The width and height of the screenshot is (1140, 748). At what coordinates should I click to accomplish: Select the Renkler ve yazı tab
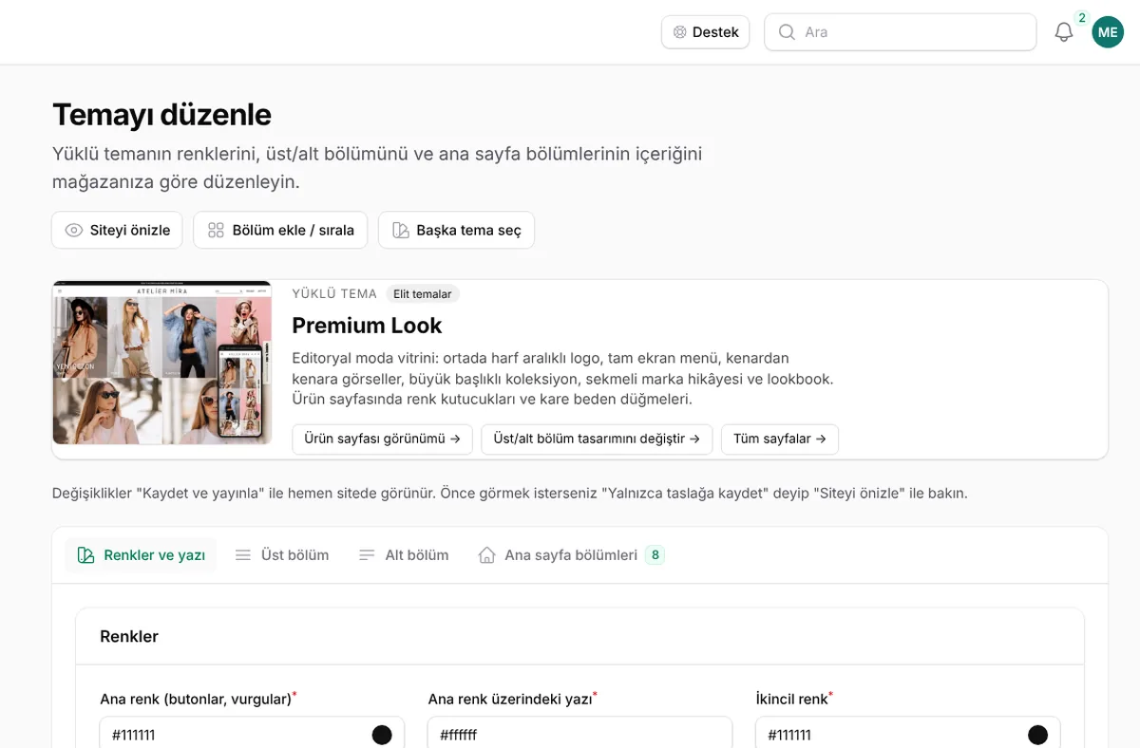tap(141, 555)
